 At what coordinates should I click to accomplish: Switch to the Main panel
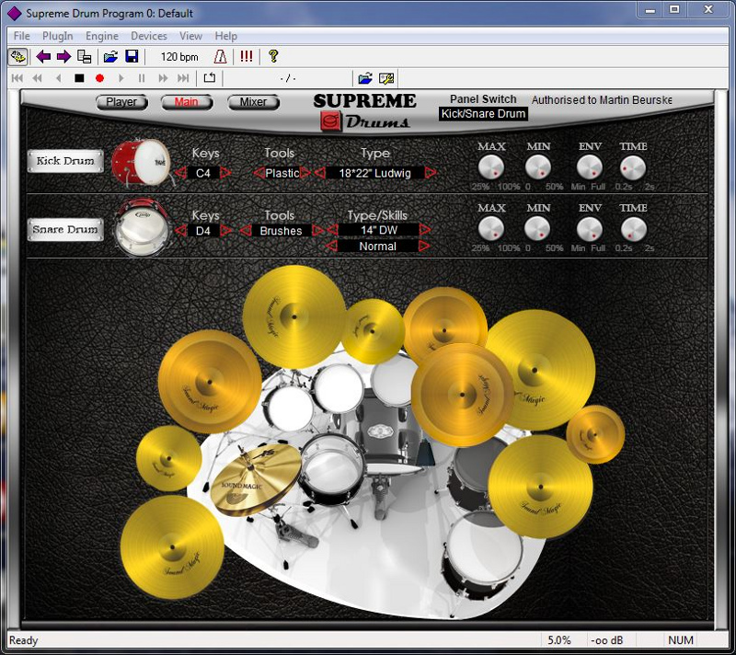[187, 102]
